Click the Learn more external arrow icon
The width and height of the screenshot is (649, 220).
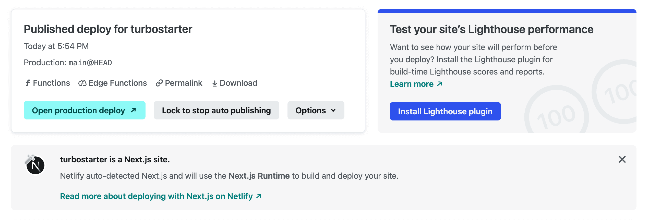click(440, 84)
